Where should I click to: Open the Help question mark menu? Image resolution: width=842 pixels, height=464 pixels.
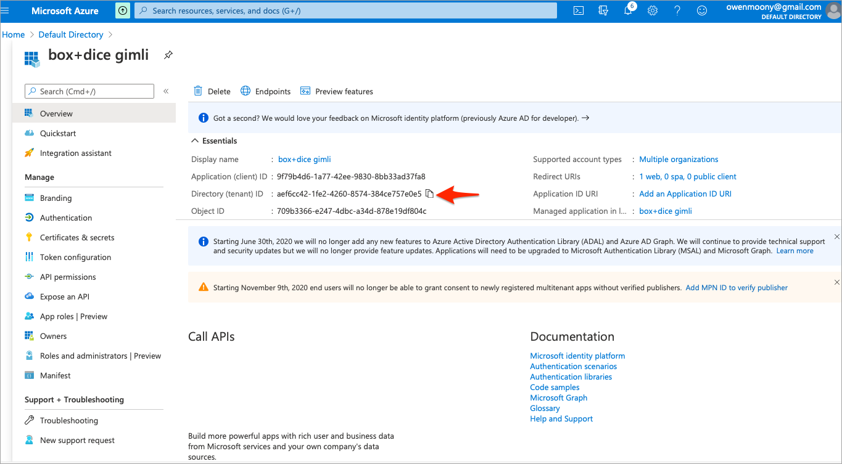point(677,10)
